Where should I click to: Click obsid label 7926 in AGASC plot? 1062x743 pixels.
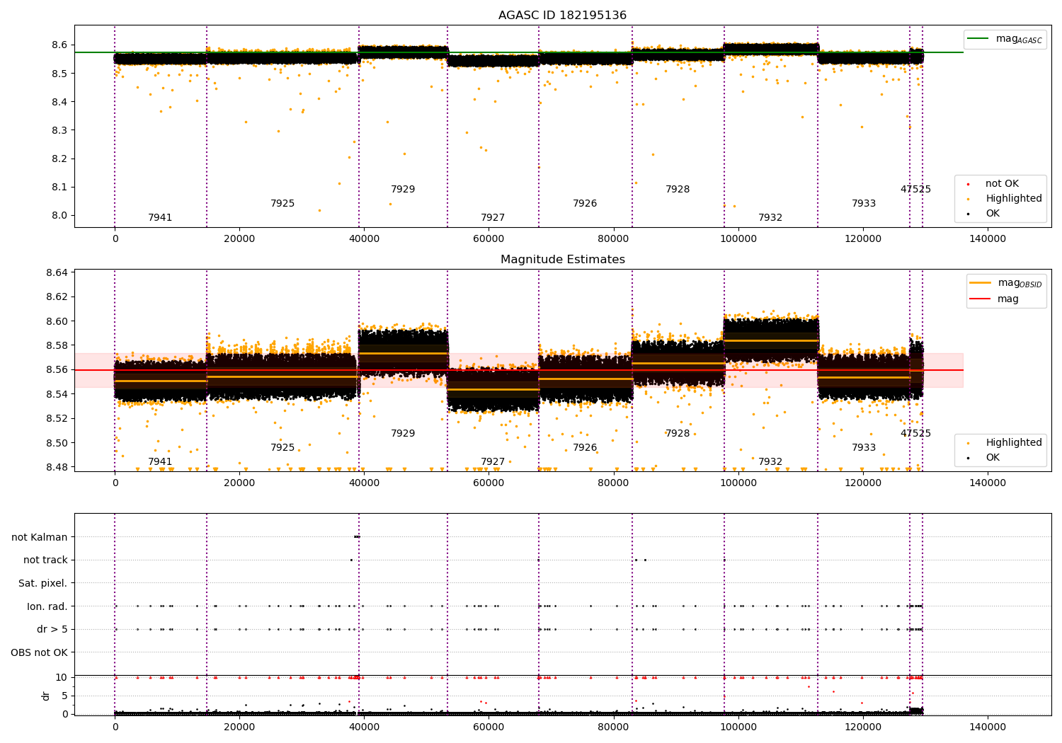point(585,204)
